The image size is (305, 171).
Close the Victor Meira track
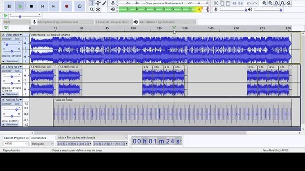tap(3, 35)
